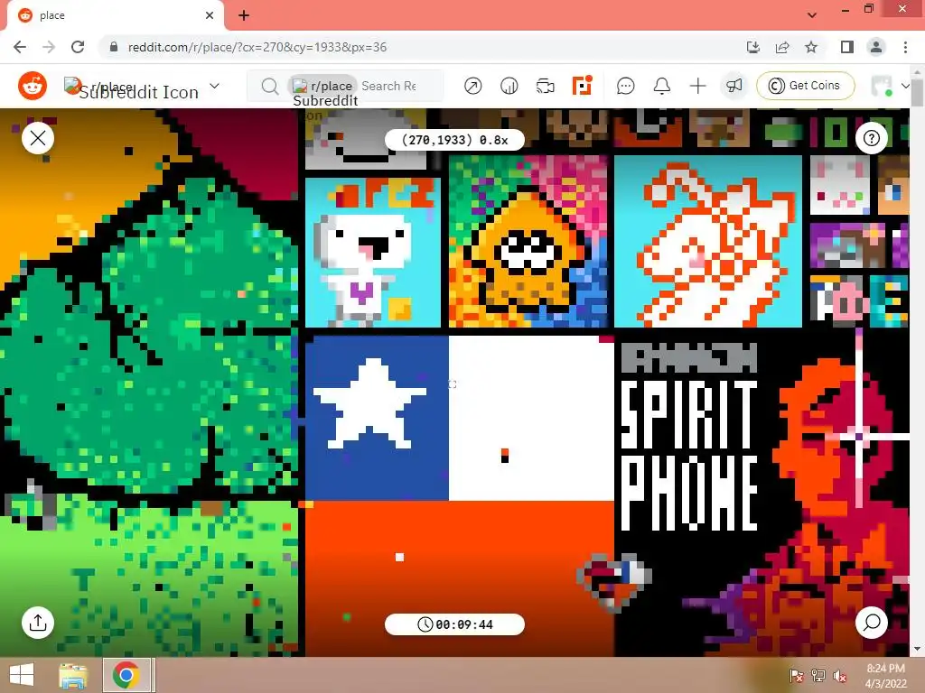
Task: Open a new browser tab
Action: coord(244,16)
